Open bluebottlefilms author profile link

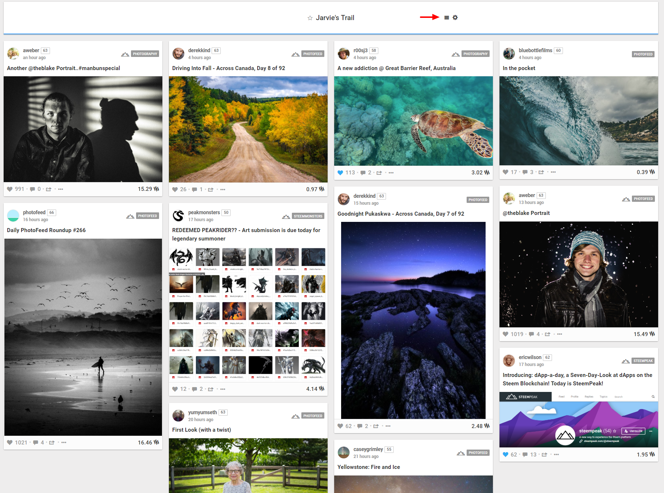(535, 50)
